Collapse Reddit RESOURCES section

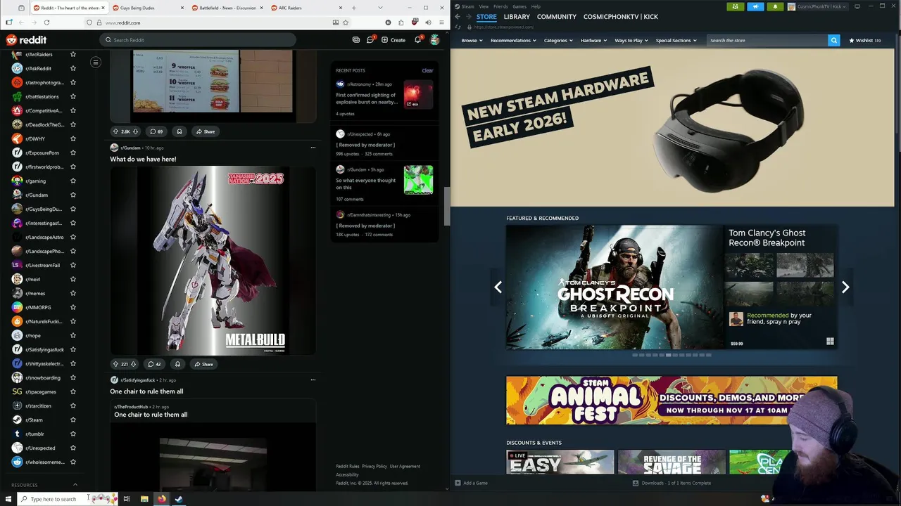(75, 484)
